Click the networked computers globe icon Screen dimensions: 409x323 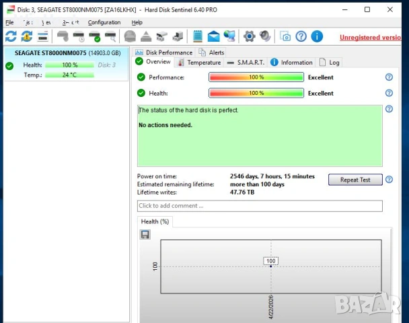click(229, 36)
